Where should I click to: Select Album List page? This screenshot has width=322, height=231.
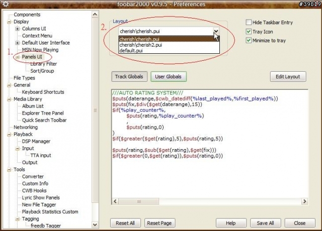(x=33, y=106)
